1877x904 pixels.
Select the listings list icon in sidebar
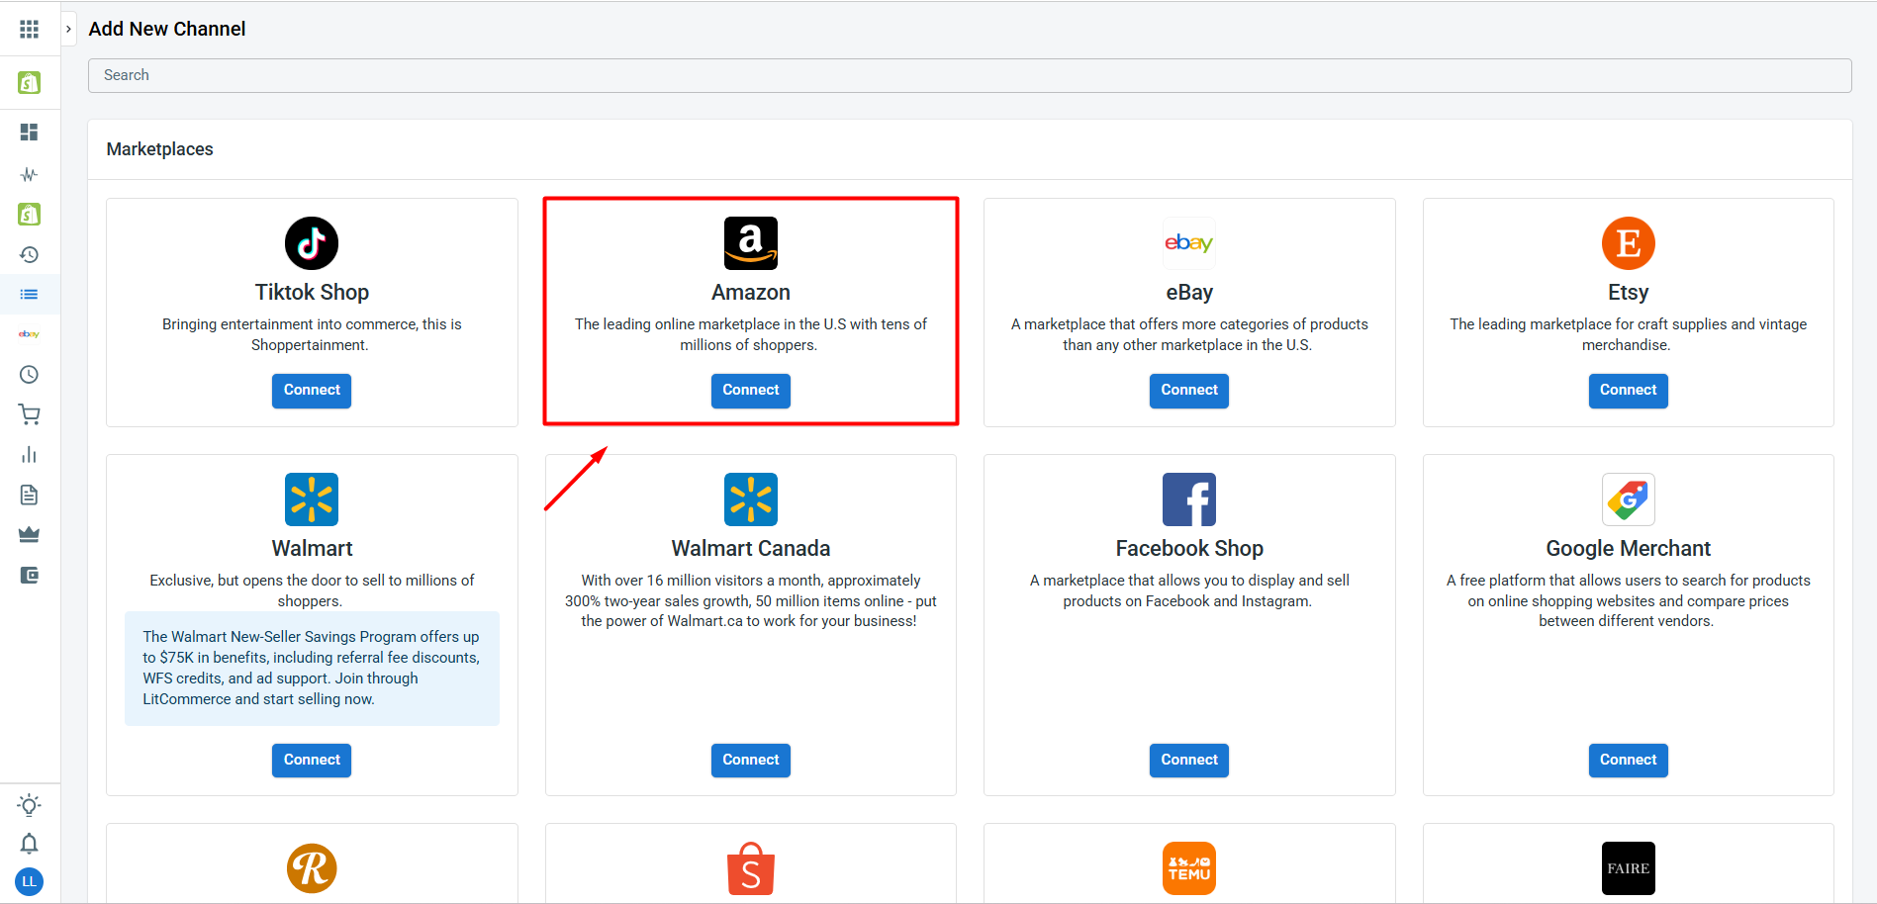[x=29, y=295]
